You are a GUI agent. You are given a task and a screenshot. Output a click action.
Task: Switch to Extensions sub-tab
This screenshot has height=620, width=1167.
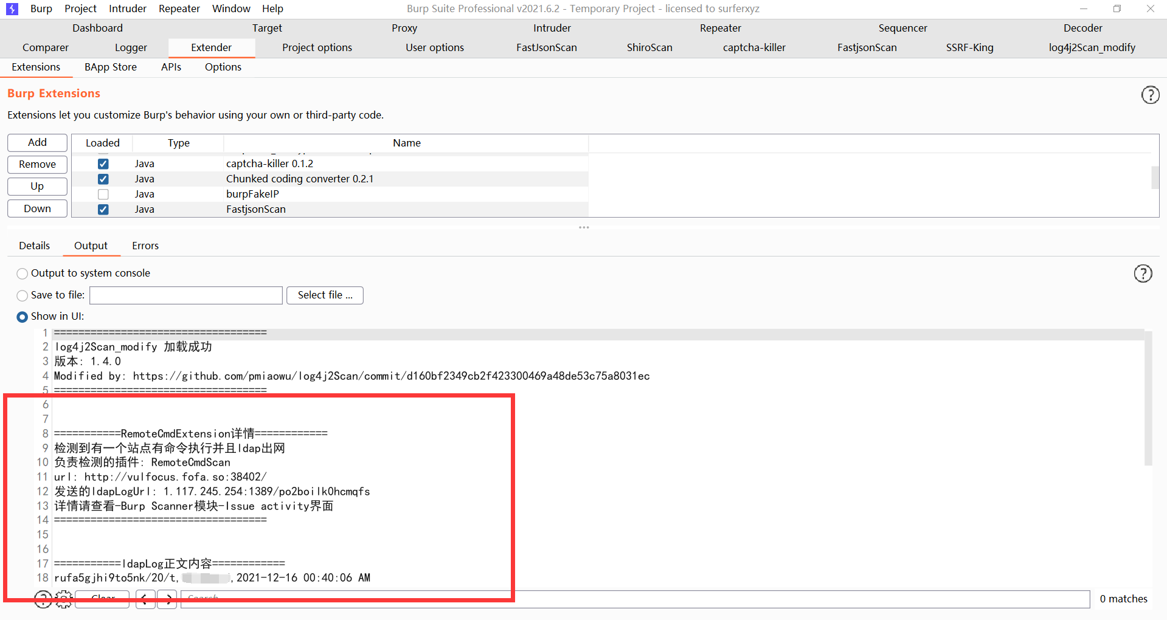[x=36, y=67]
